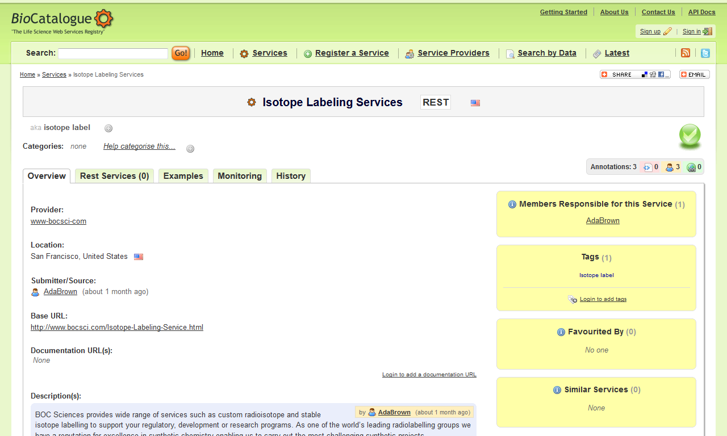Click the registry annotations count icon
727x436 pixels.
pyautogui.click(x=691, y=167)
